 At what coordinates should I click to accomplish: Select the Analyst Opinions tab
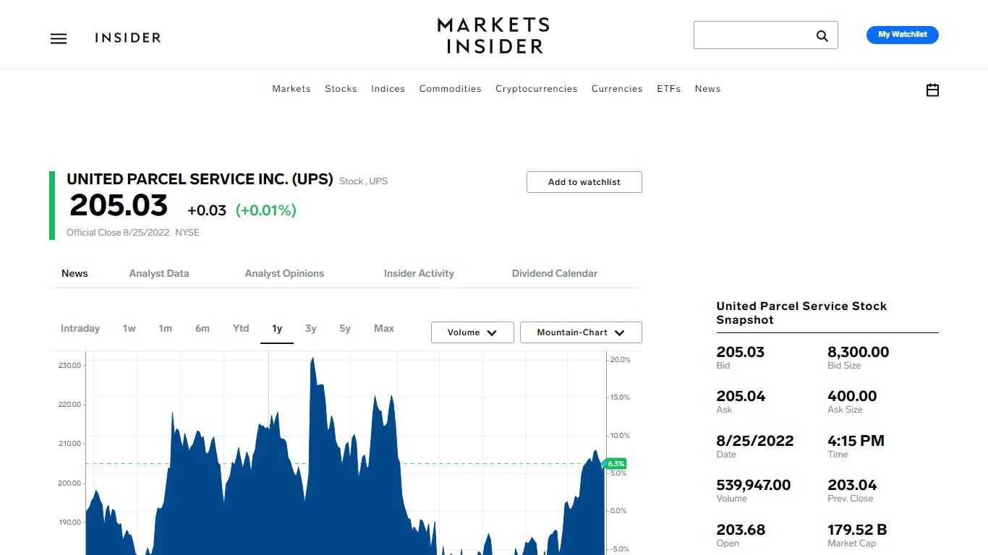tap(284, 273)
